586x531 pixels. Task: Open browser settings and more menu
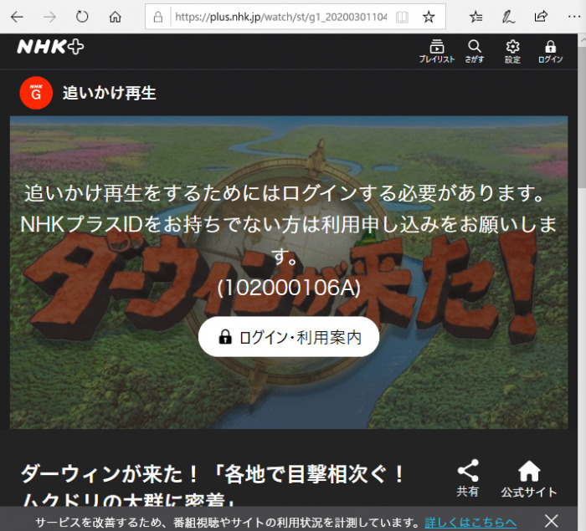[x=574, y=17]
